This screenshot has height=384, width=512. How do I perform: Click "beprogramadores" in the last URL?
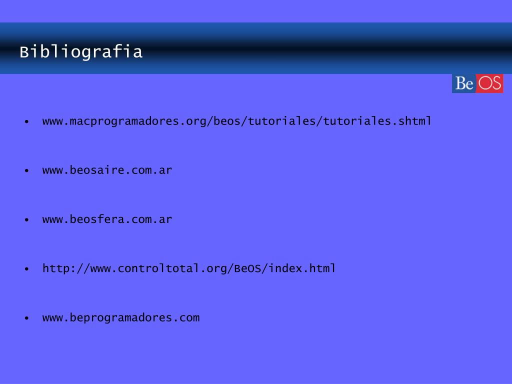click(x=121, y=317)
